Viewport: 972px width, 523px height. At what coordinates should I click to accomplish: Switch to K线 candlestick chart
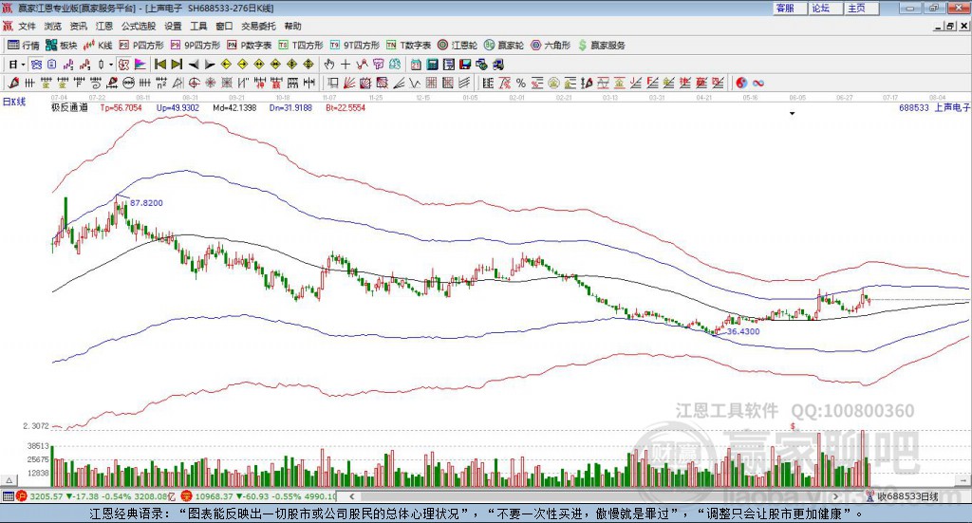[x=98, y=46]
